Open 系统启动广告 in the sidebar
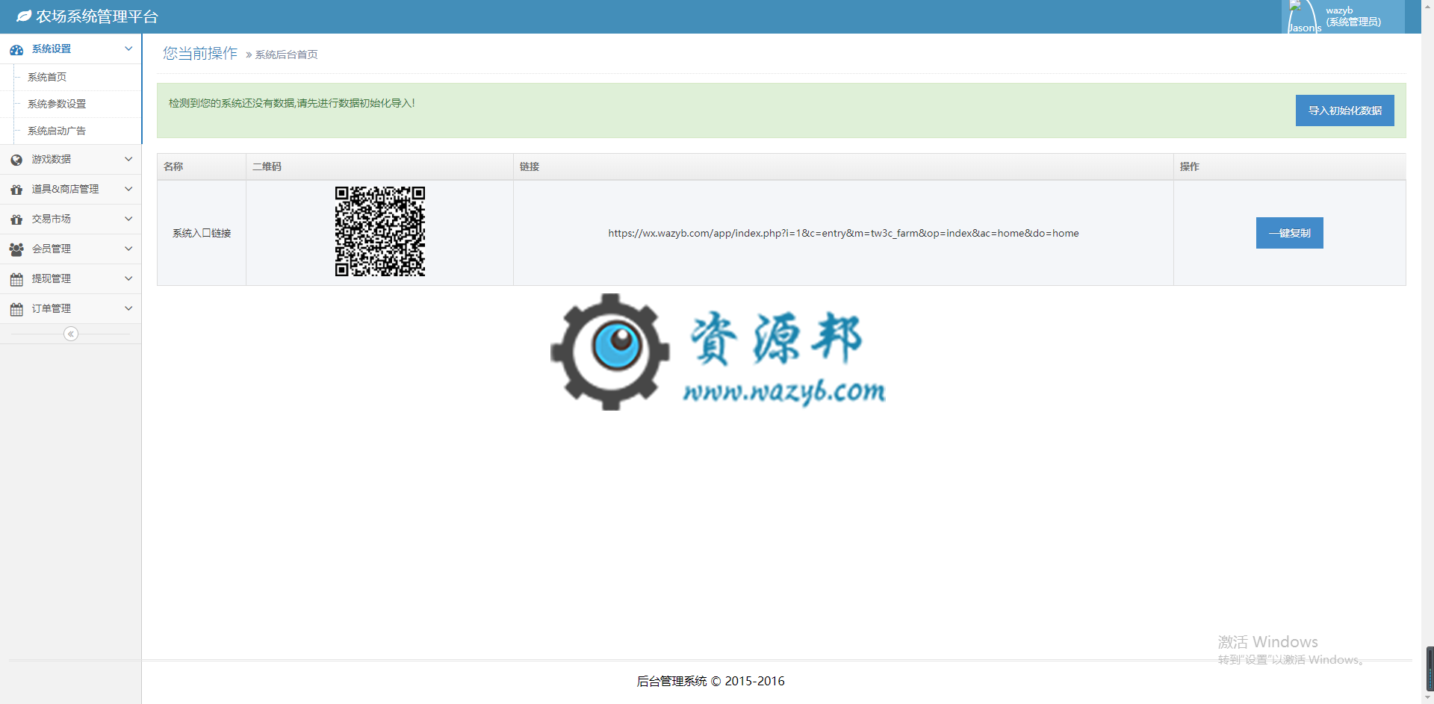This screenshot has height=704, width=1434. (x=57, y=131)
